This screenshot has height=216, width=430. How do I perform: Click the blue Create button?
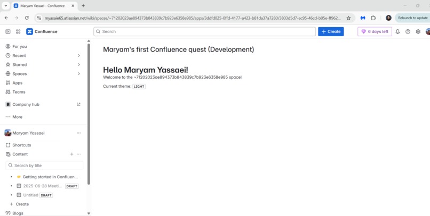pos(331,31)
